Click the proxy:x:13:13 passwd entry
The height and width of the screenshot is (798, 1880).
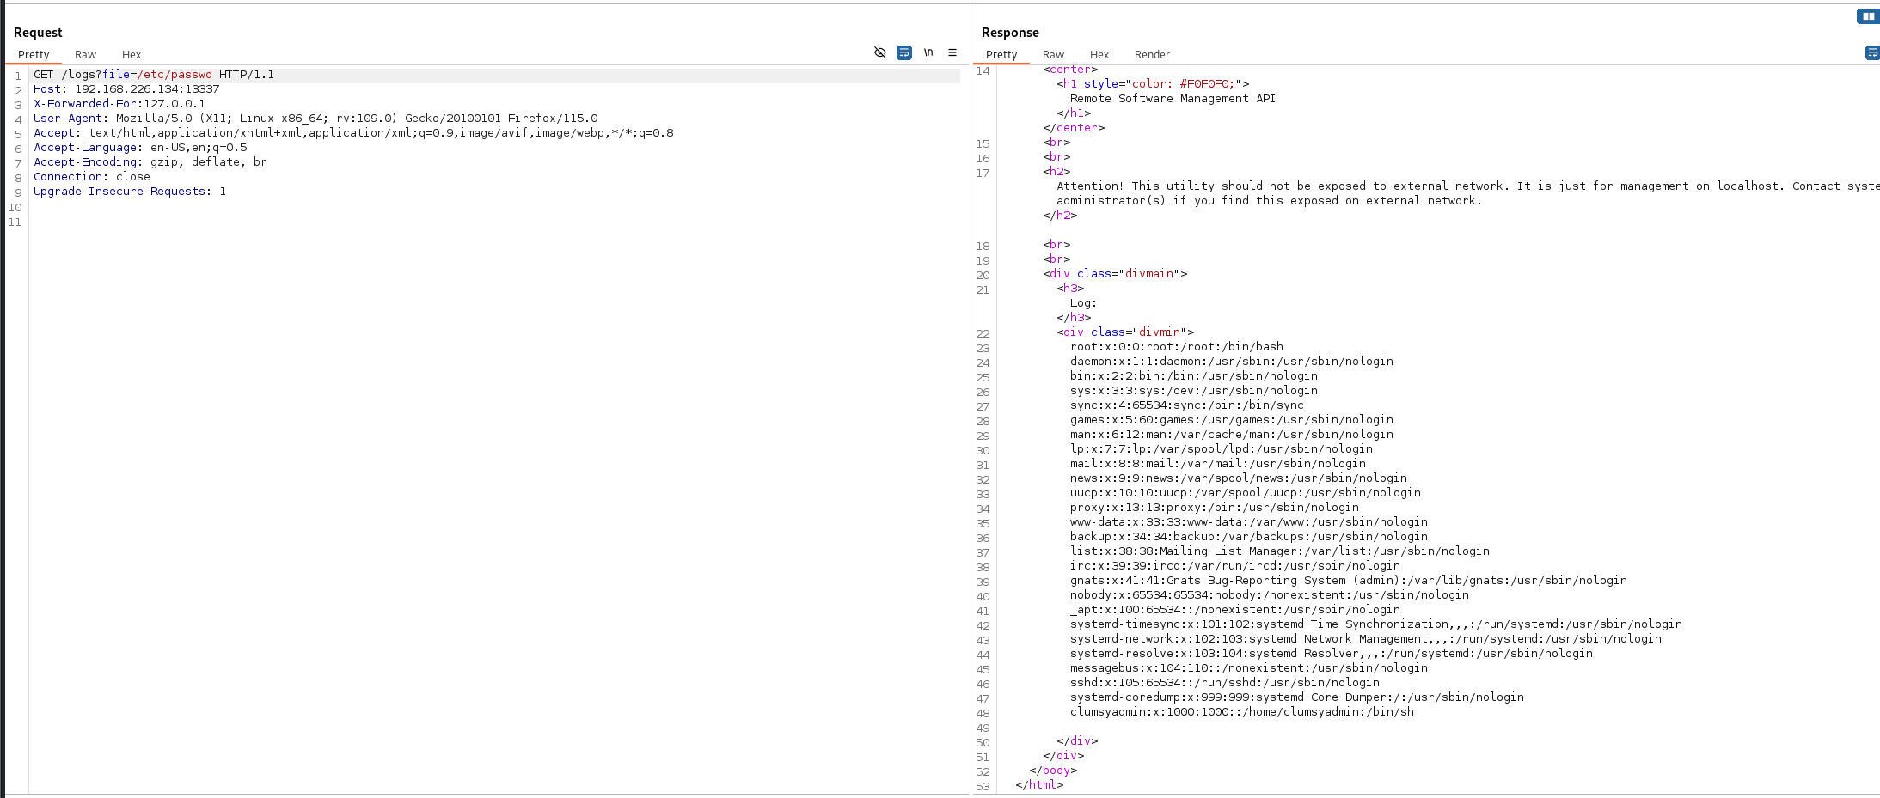tap(1215, 508)
